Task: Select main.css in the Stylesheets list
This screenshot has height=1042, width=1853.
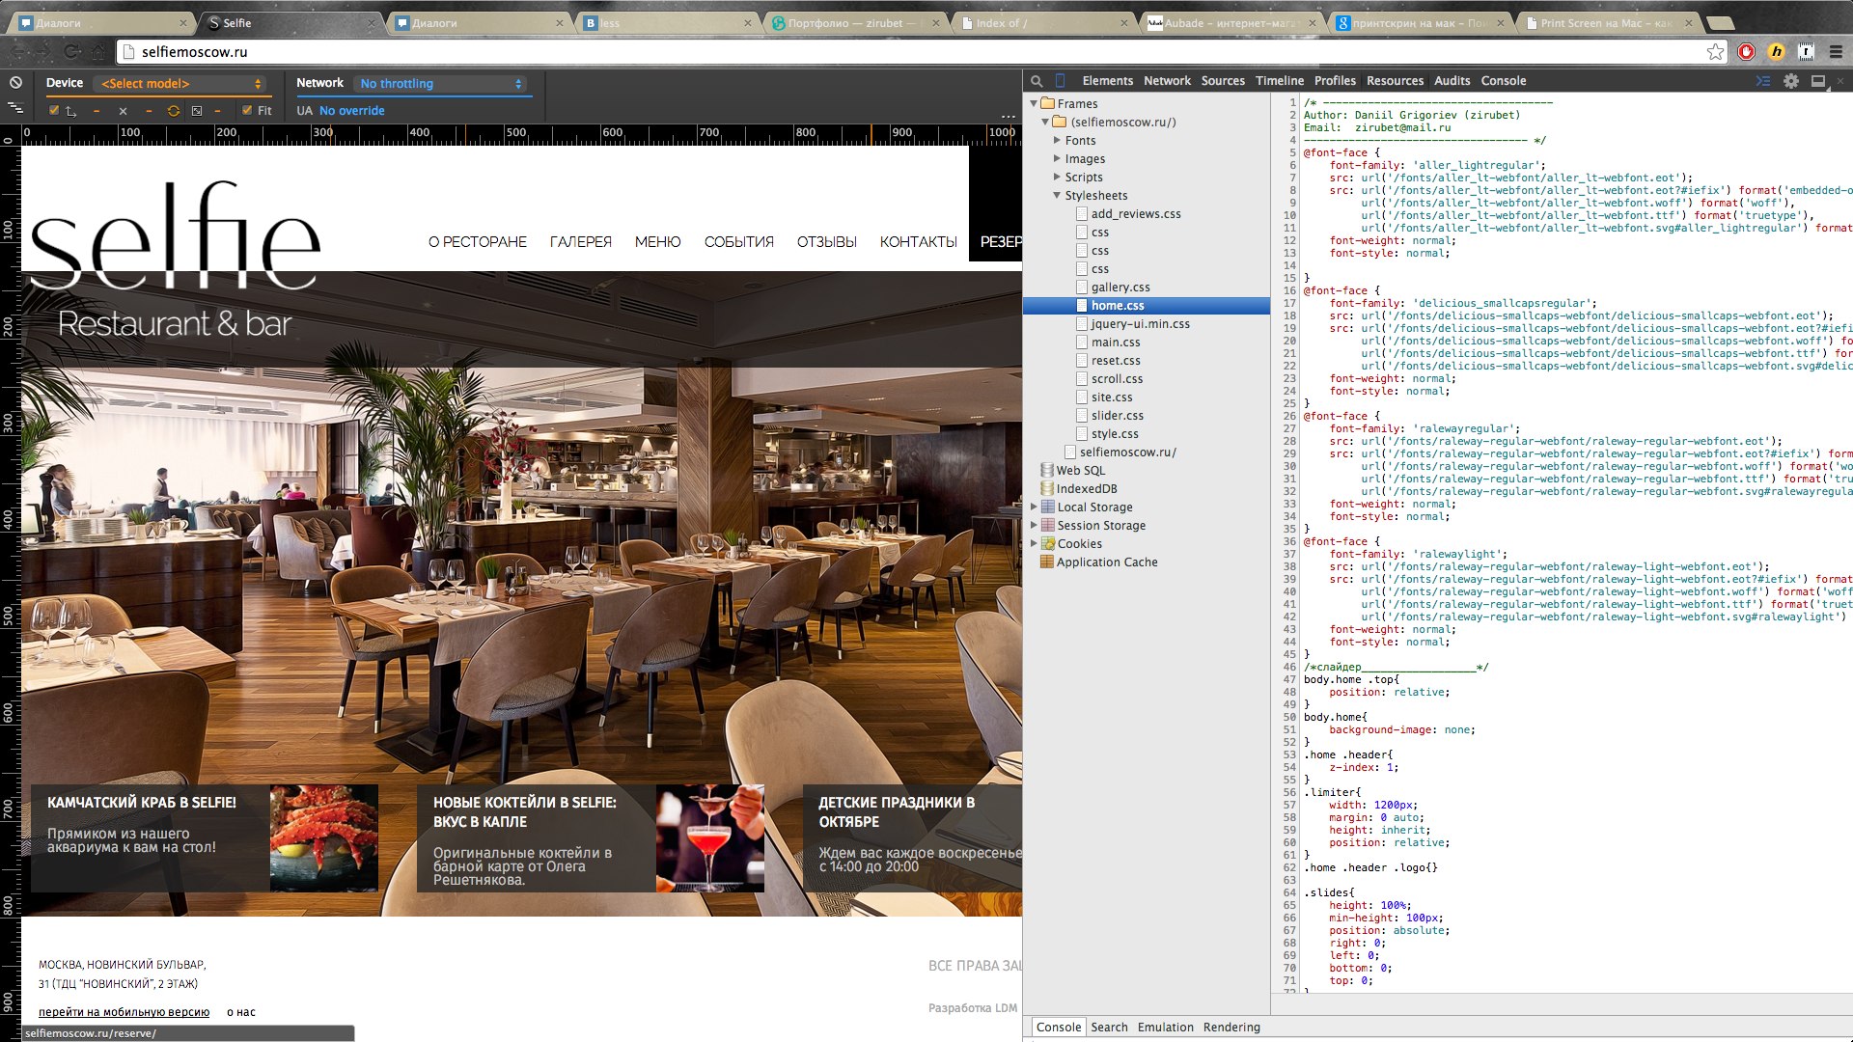Action: (1115, 343)
